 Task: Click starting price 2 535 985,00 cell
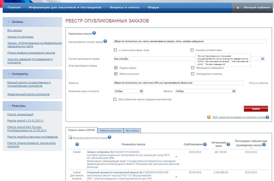(221, 172)
